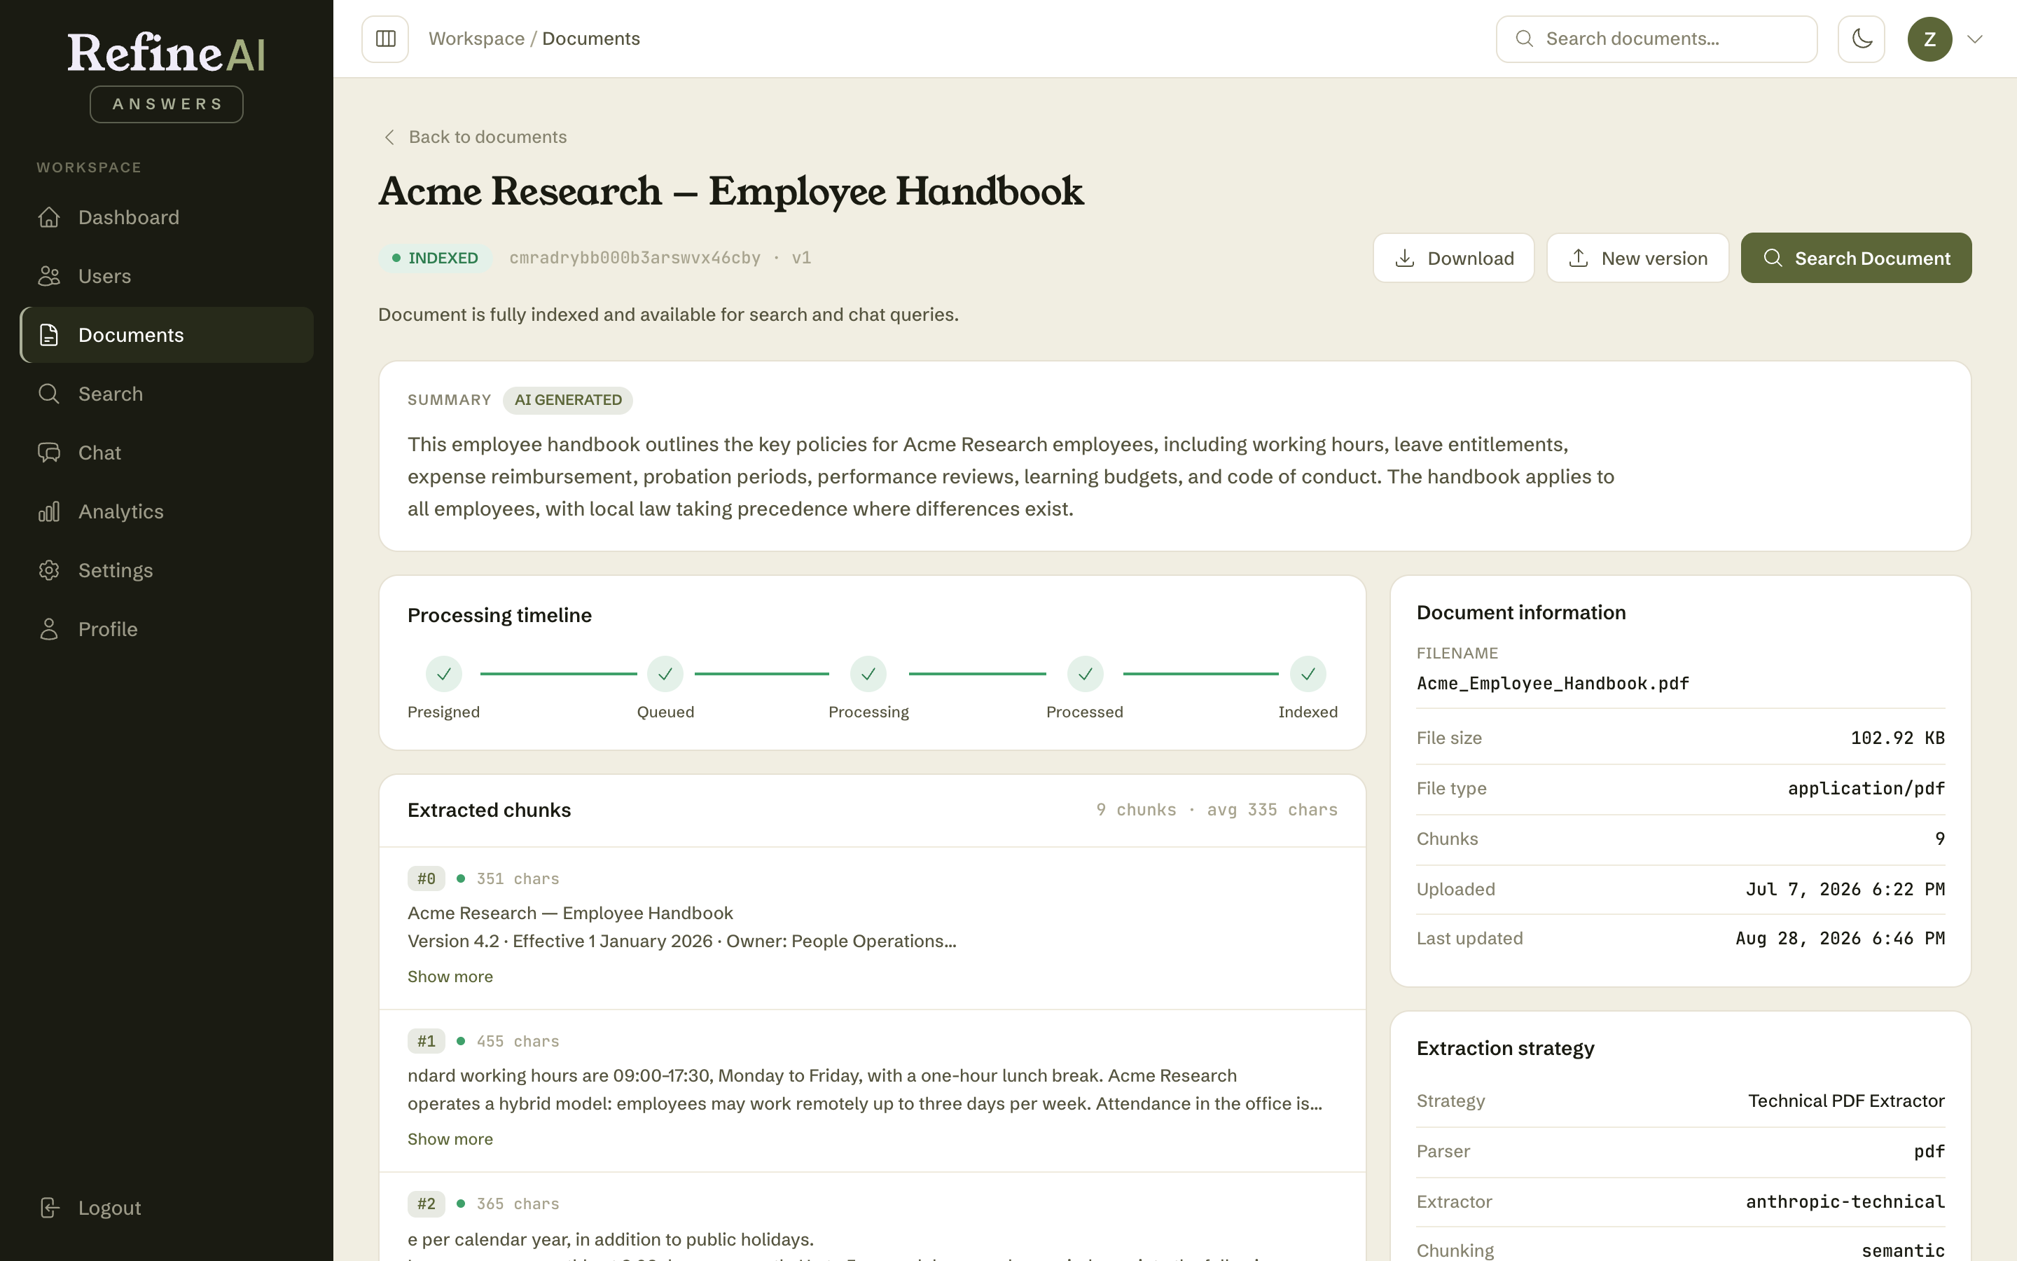Expand the account menu chevron

pos(1974,39)
